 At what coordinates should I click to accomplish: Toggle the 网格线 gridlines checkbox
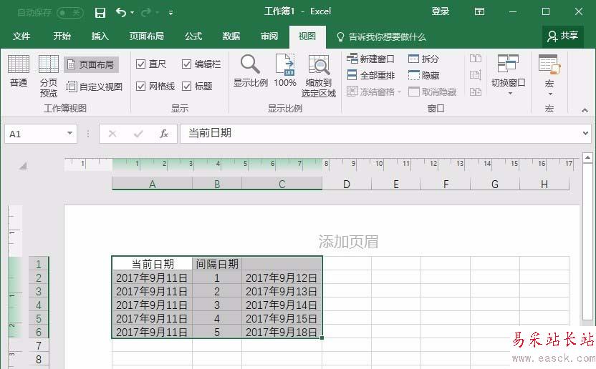click(140, 87)
